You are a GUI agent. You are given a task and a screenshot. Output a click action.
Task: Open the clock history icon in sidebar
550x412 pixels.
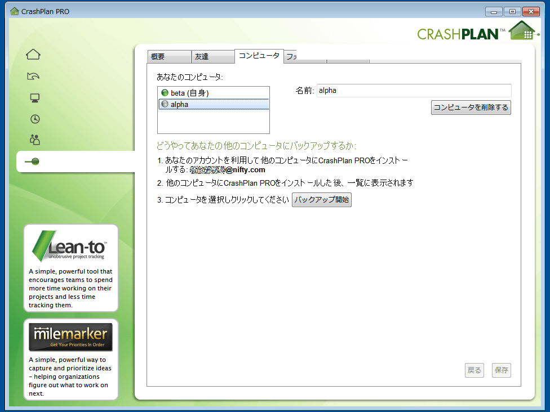pos(35,119)
